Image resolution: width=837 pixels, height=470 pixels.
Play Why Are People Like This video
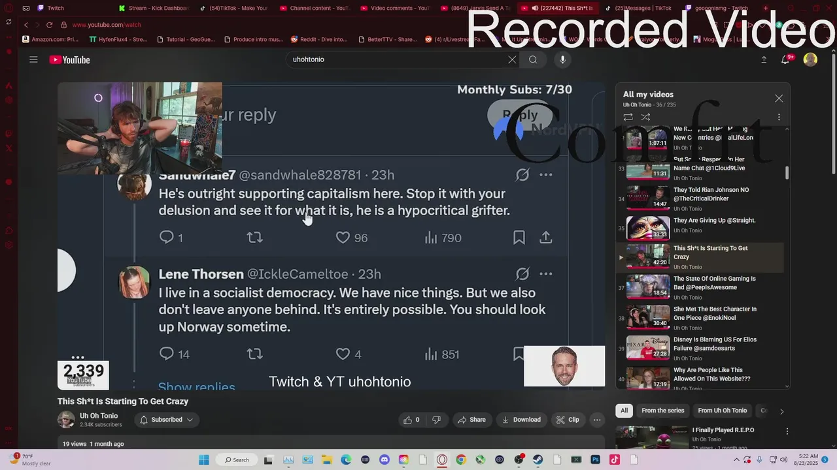(x=700, y=378)
